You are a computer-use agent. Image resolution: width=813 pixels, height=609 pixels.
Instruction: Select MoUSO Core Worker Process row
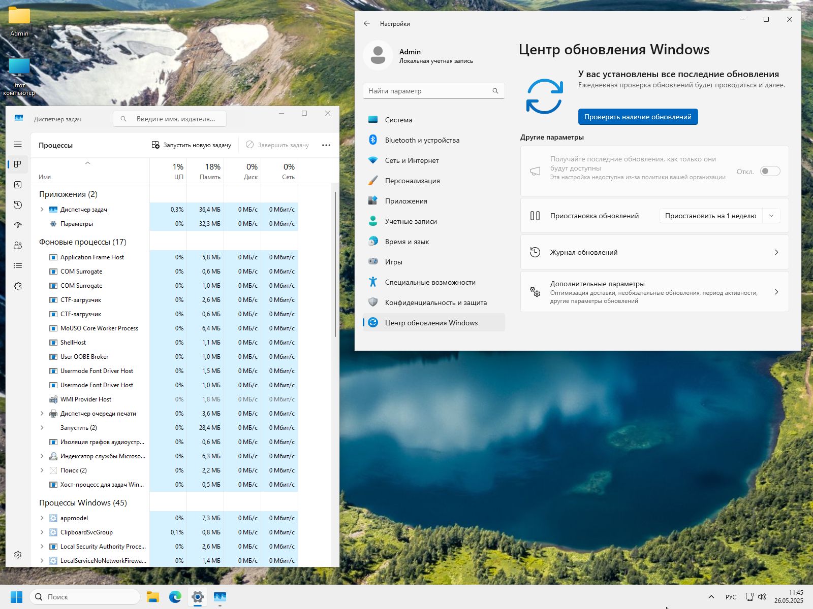[165, 328]
